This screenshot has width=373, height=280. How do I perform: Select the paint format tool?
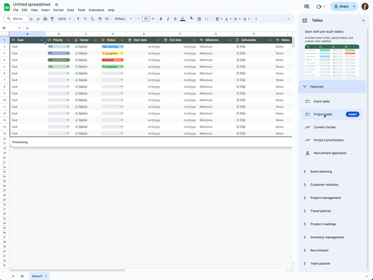click(x=52, y=19)
